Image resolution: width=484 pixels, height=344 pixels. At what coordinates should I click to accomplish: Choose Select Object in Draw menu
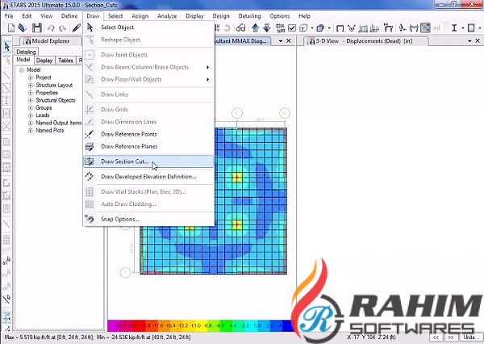pyautogui.click(x=148, y=27)
